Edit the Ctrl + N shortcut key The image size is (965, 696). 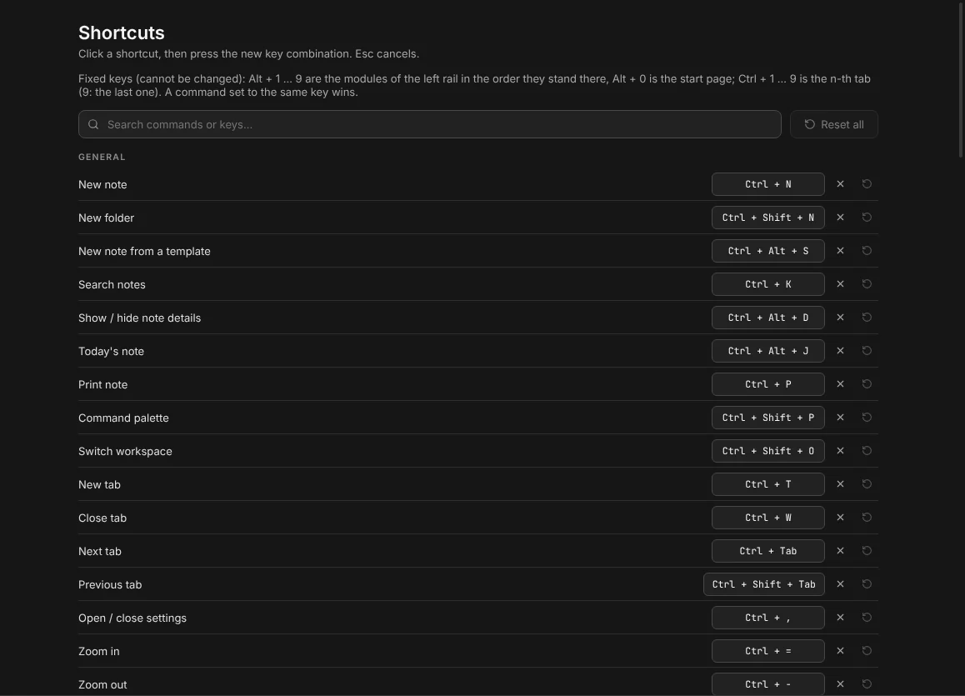click(x=768, y=184)
